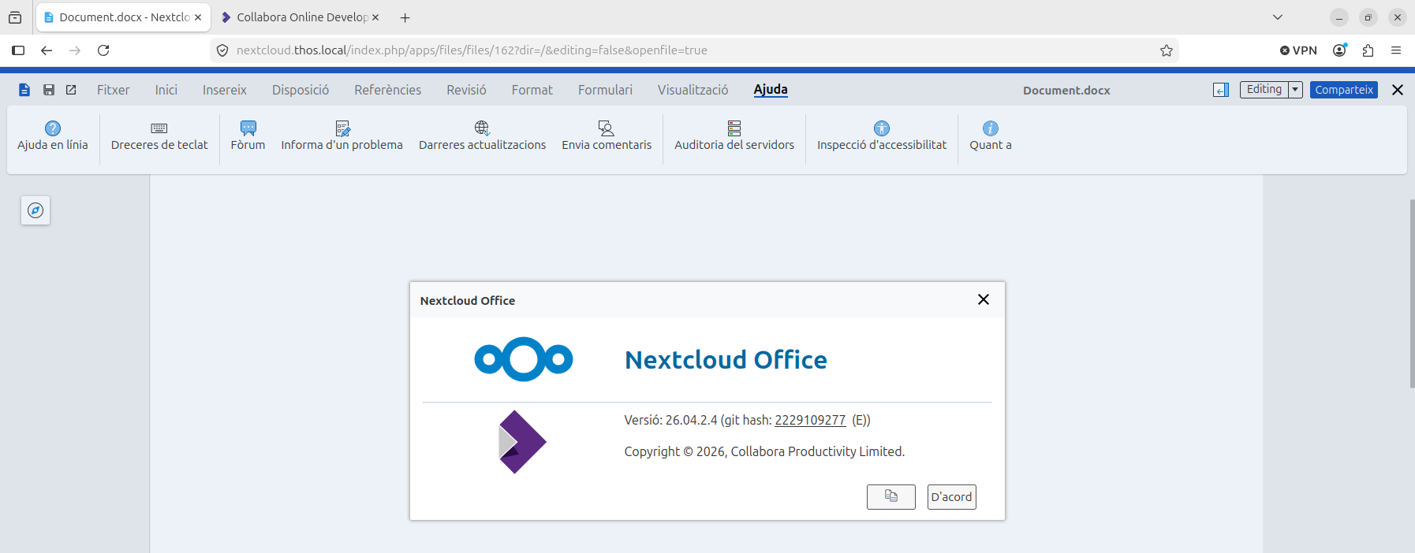The width and height of the screenshot is (1415, 553).
Task: Click the VPN indicator
Action: pyautogui.click(x=1298, y=50)
